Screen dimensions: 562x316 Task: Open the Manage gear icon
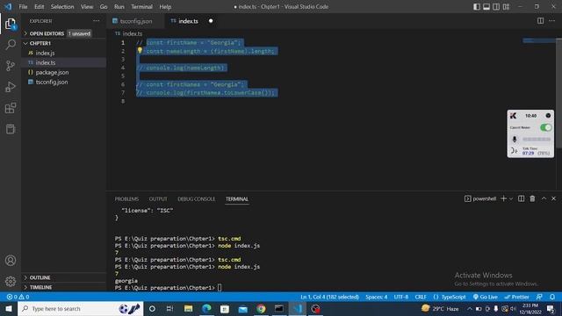11,281
